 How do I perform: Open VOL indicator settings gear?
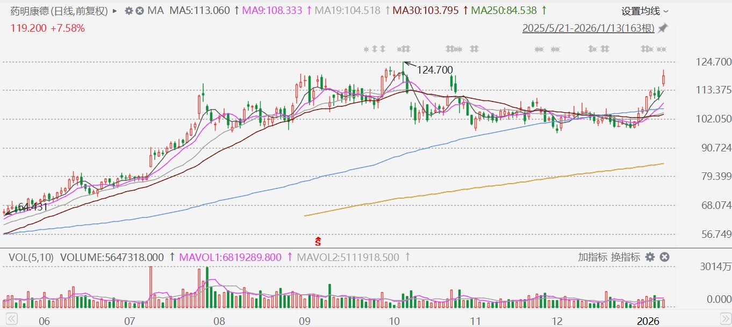point(650,257)
